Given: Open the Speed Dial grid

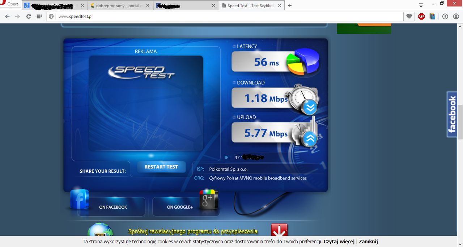Looking at the screenshot, I should [x=39, y=16].
